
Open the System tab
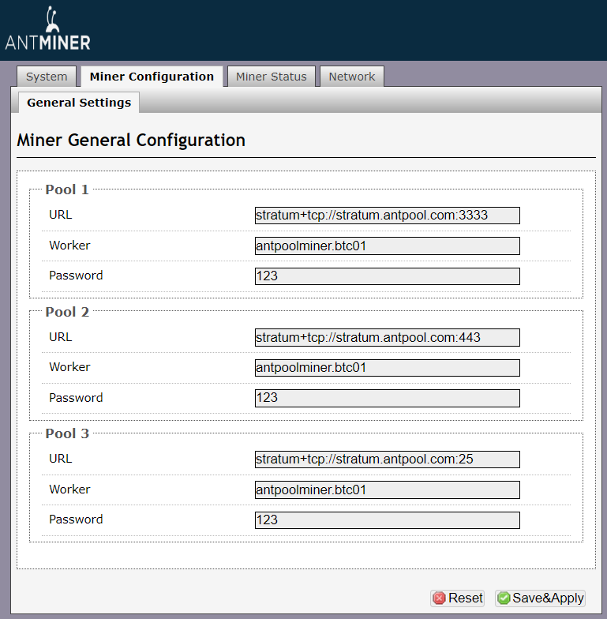(x=47, y=76)
